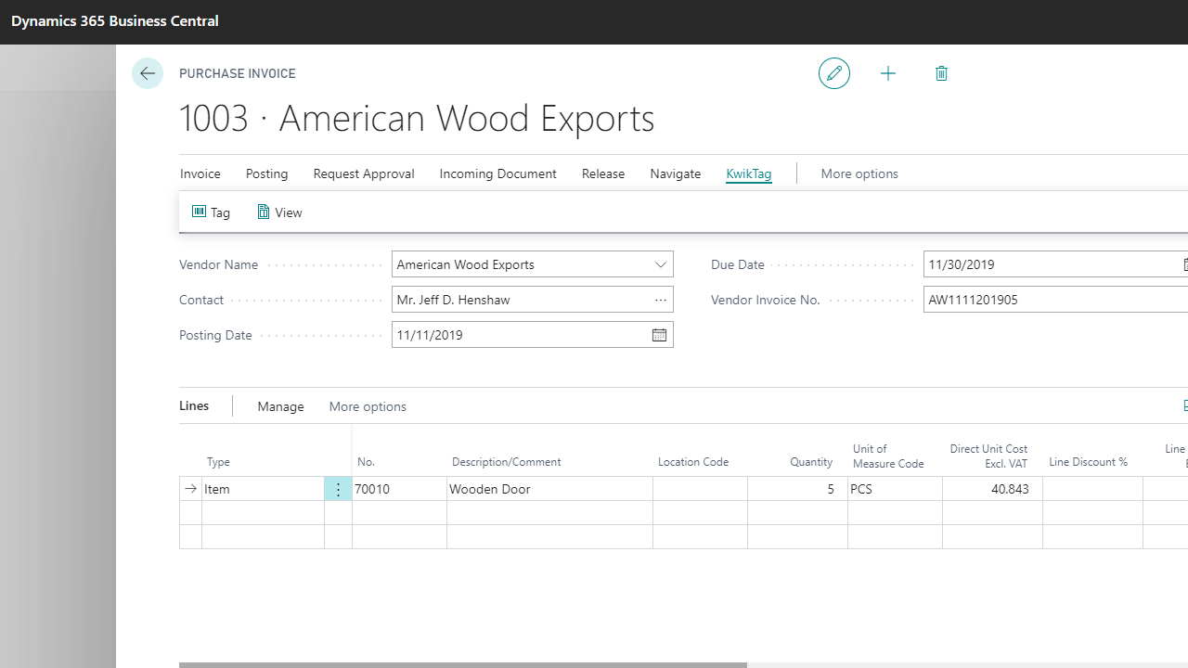Click Wooden Door description cell
The image size is (1188, 668).
(x=549, y=489)
